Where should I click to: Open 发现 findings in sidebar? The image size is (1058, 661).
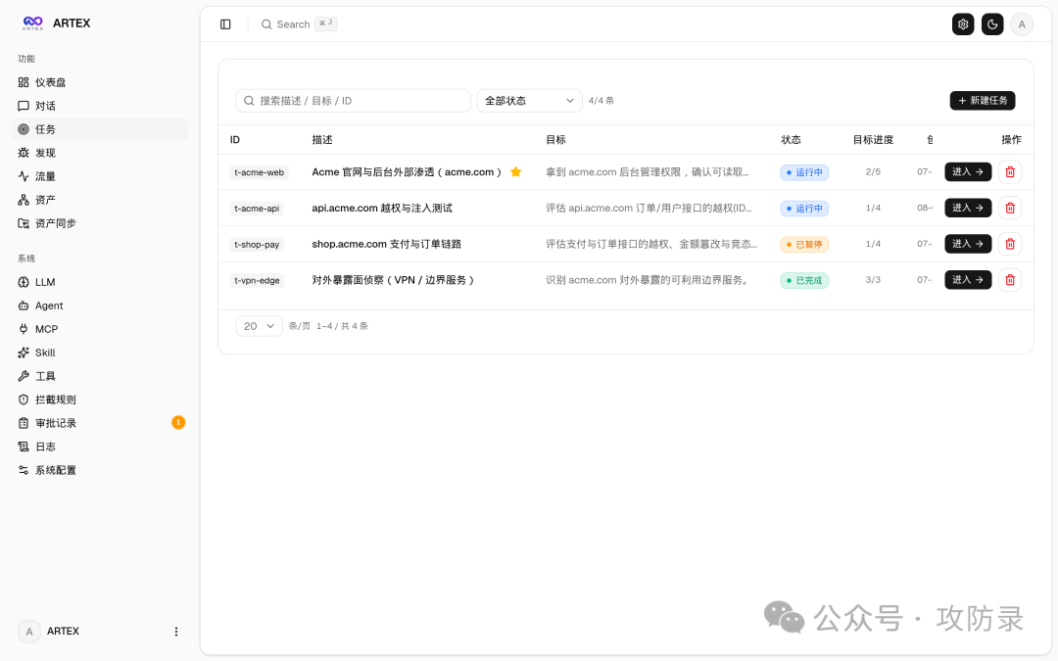pyautogui.click(x=99, y=153)
